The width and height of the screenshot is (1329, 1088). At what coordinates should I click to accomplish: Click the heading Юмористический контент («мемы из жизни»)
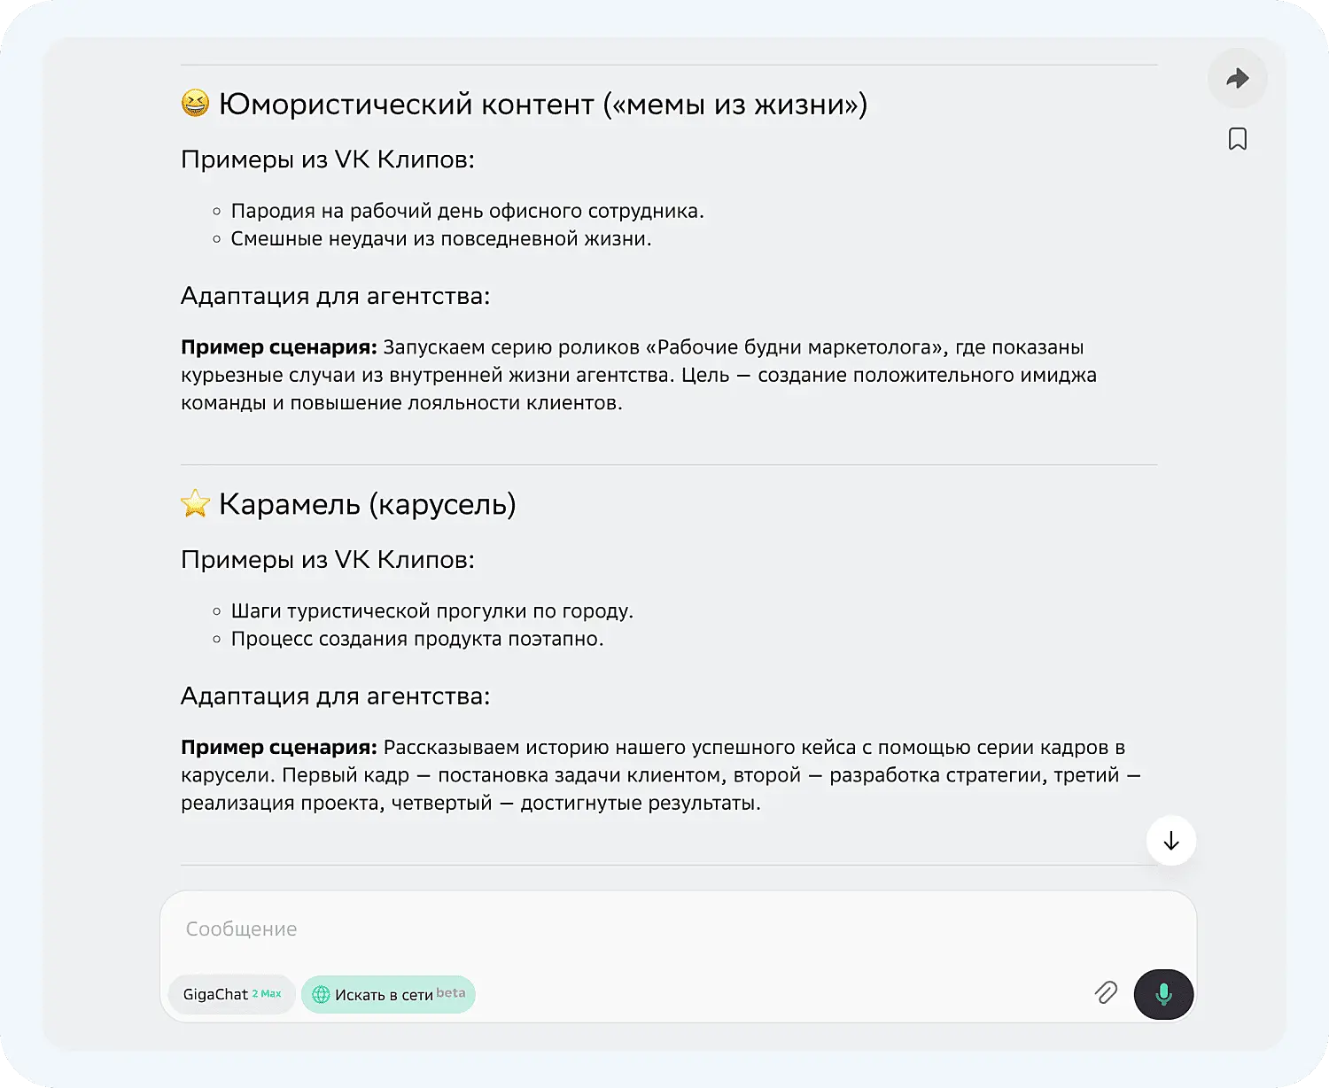tap(542, 105)
